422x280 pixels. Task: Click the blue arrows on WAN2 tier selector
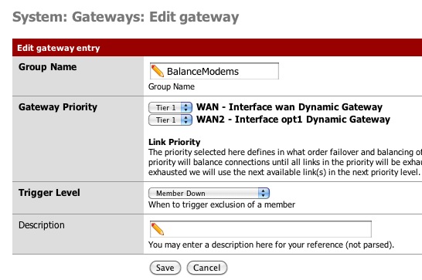pyautogui.click(x=186, y=120)
